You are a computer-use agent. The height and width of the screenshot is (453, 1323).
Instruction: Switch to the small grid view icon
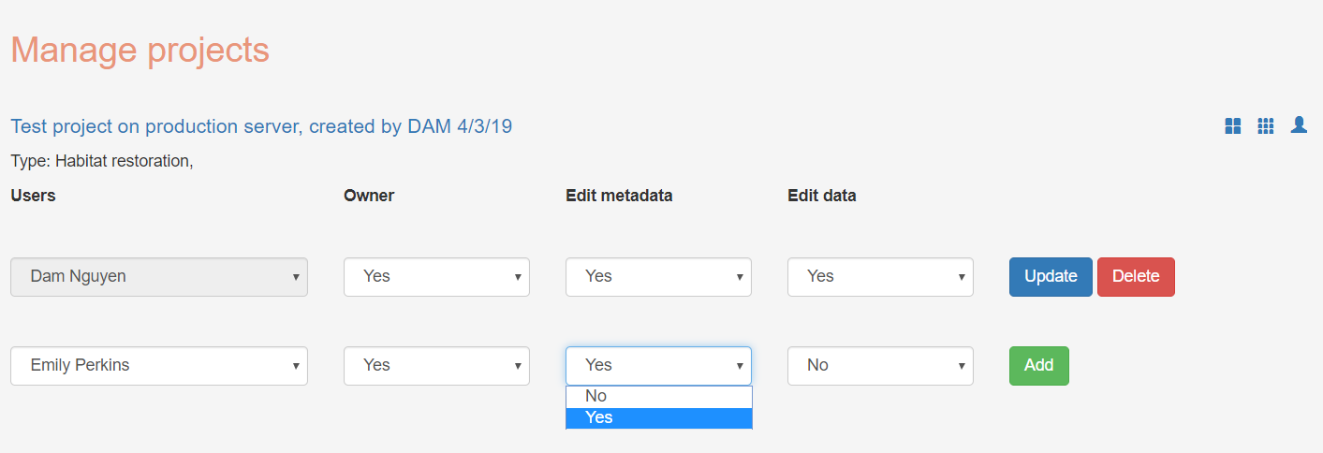coord(1266,125)
